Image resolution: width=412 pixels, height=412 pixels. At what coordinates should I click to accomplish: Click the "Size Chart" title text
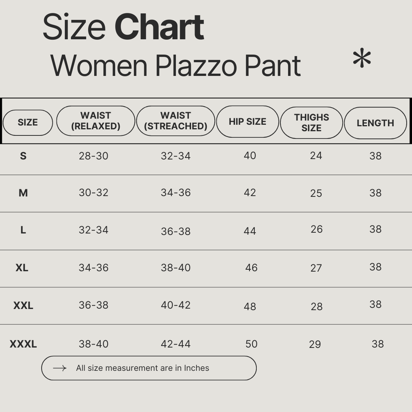(x=123, y=27)
